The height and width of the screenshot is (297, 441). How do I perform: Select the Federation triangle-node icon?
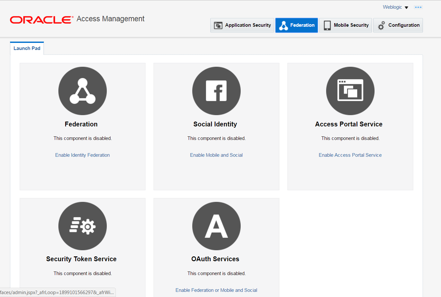tap(82, 91)
